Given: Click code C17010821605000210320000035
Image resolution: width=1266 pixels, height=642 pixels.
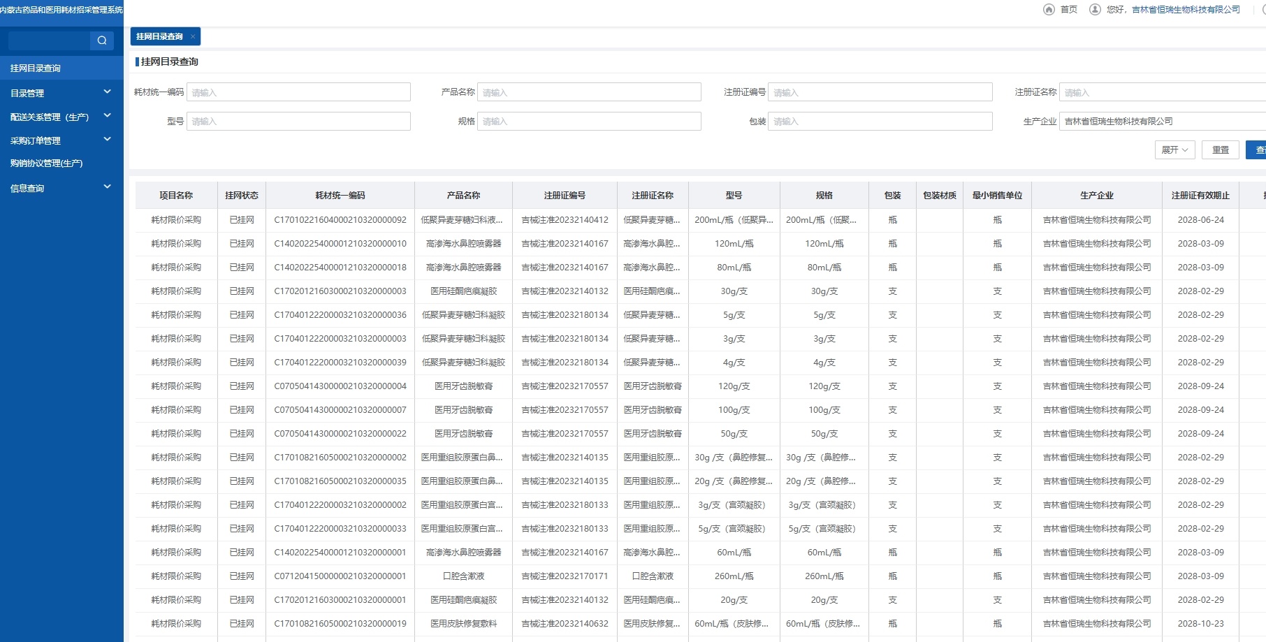Looking at the screenshot, I should pyautogui.click(x=340, y=481).
